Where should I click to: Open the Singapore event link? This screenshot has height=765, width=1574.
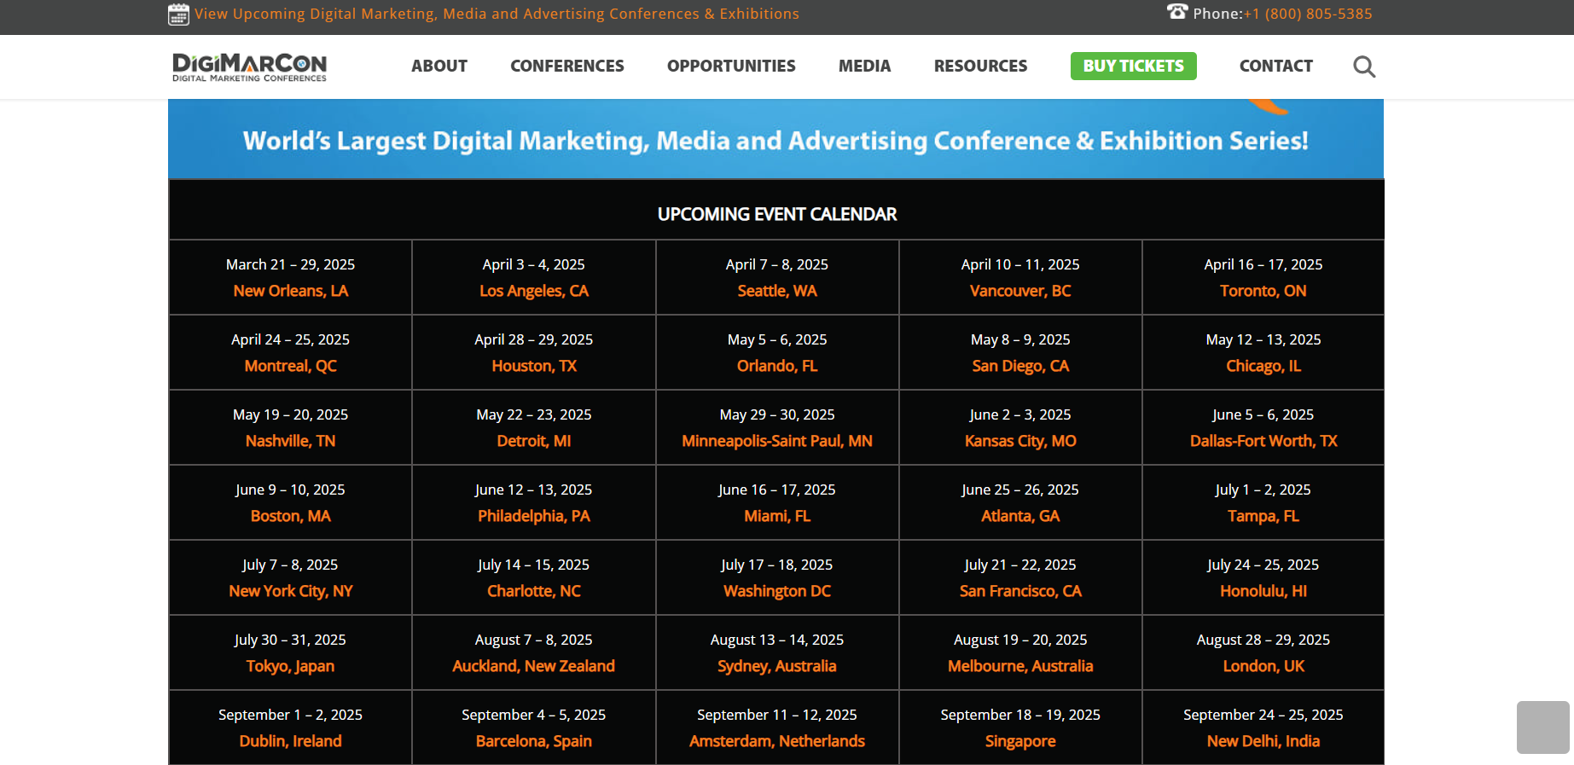(x=1020, y=741)
